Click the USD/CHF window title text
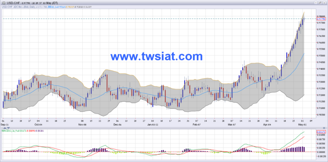Screen dimensions: 328x162 click(x=32, y=3)
